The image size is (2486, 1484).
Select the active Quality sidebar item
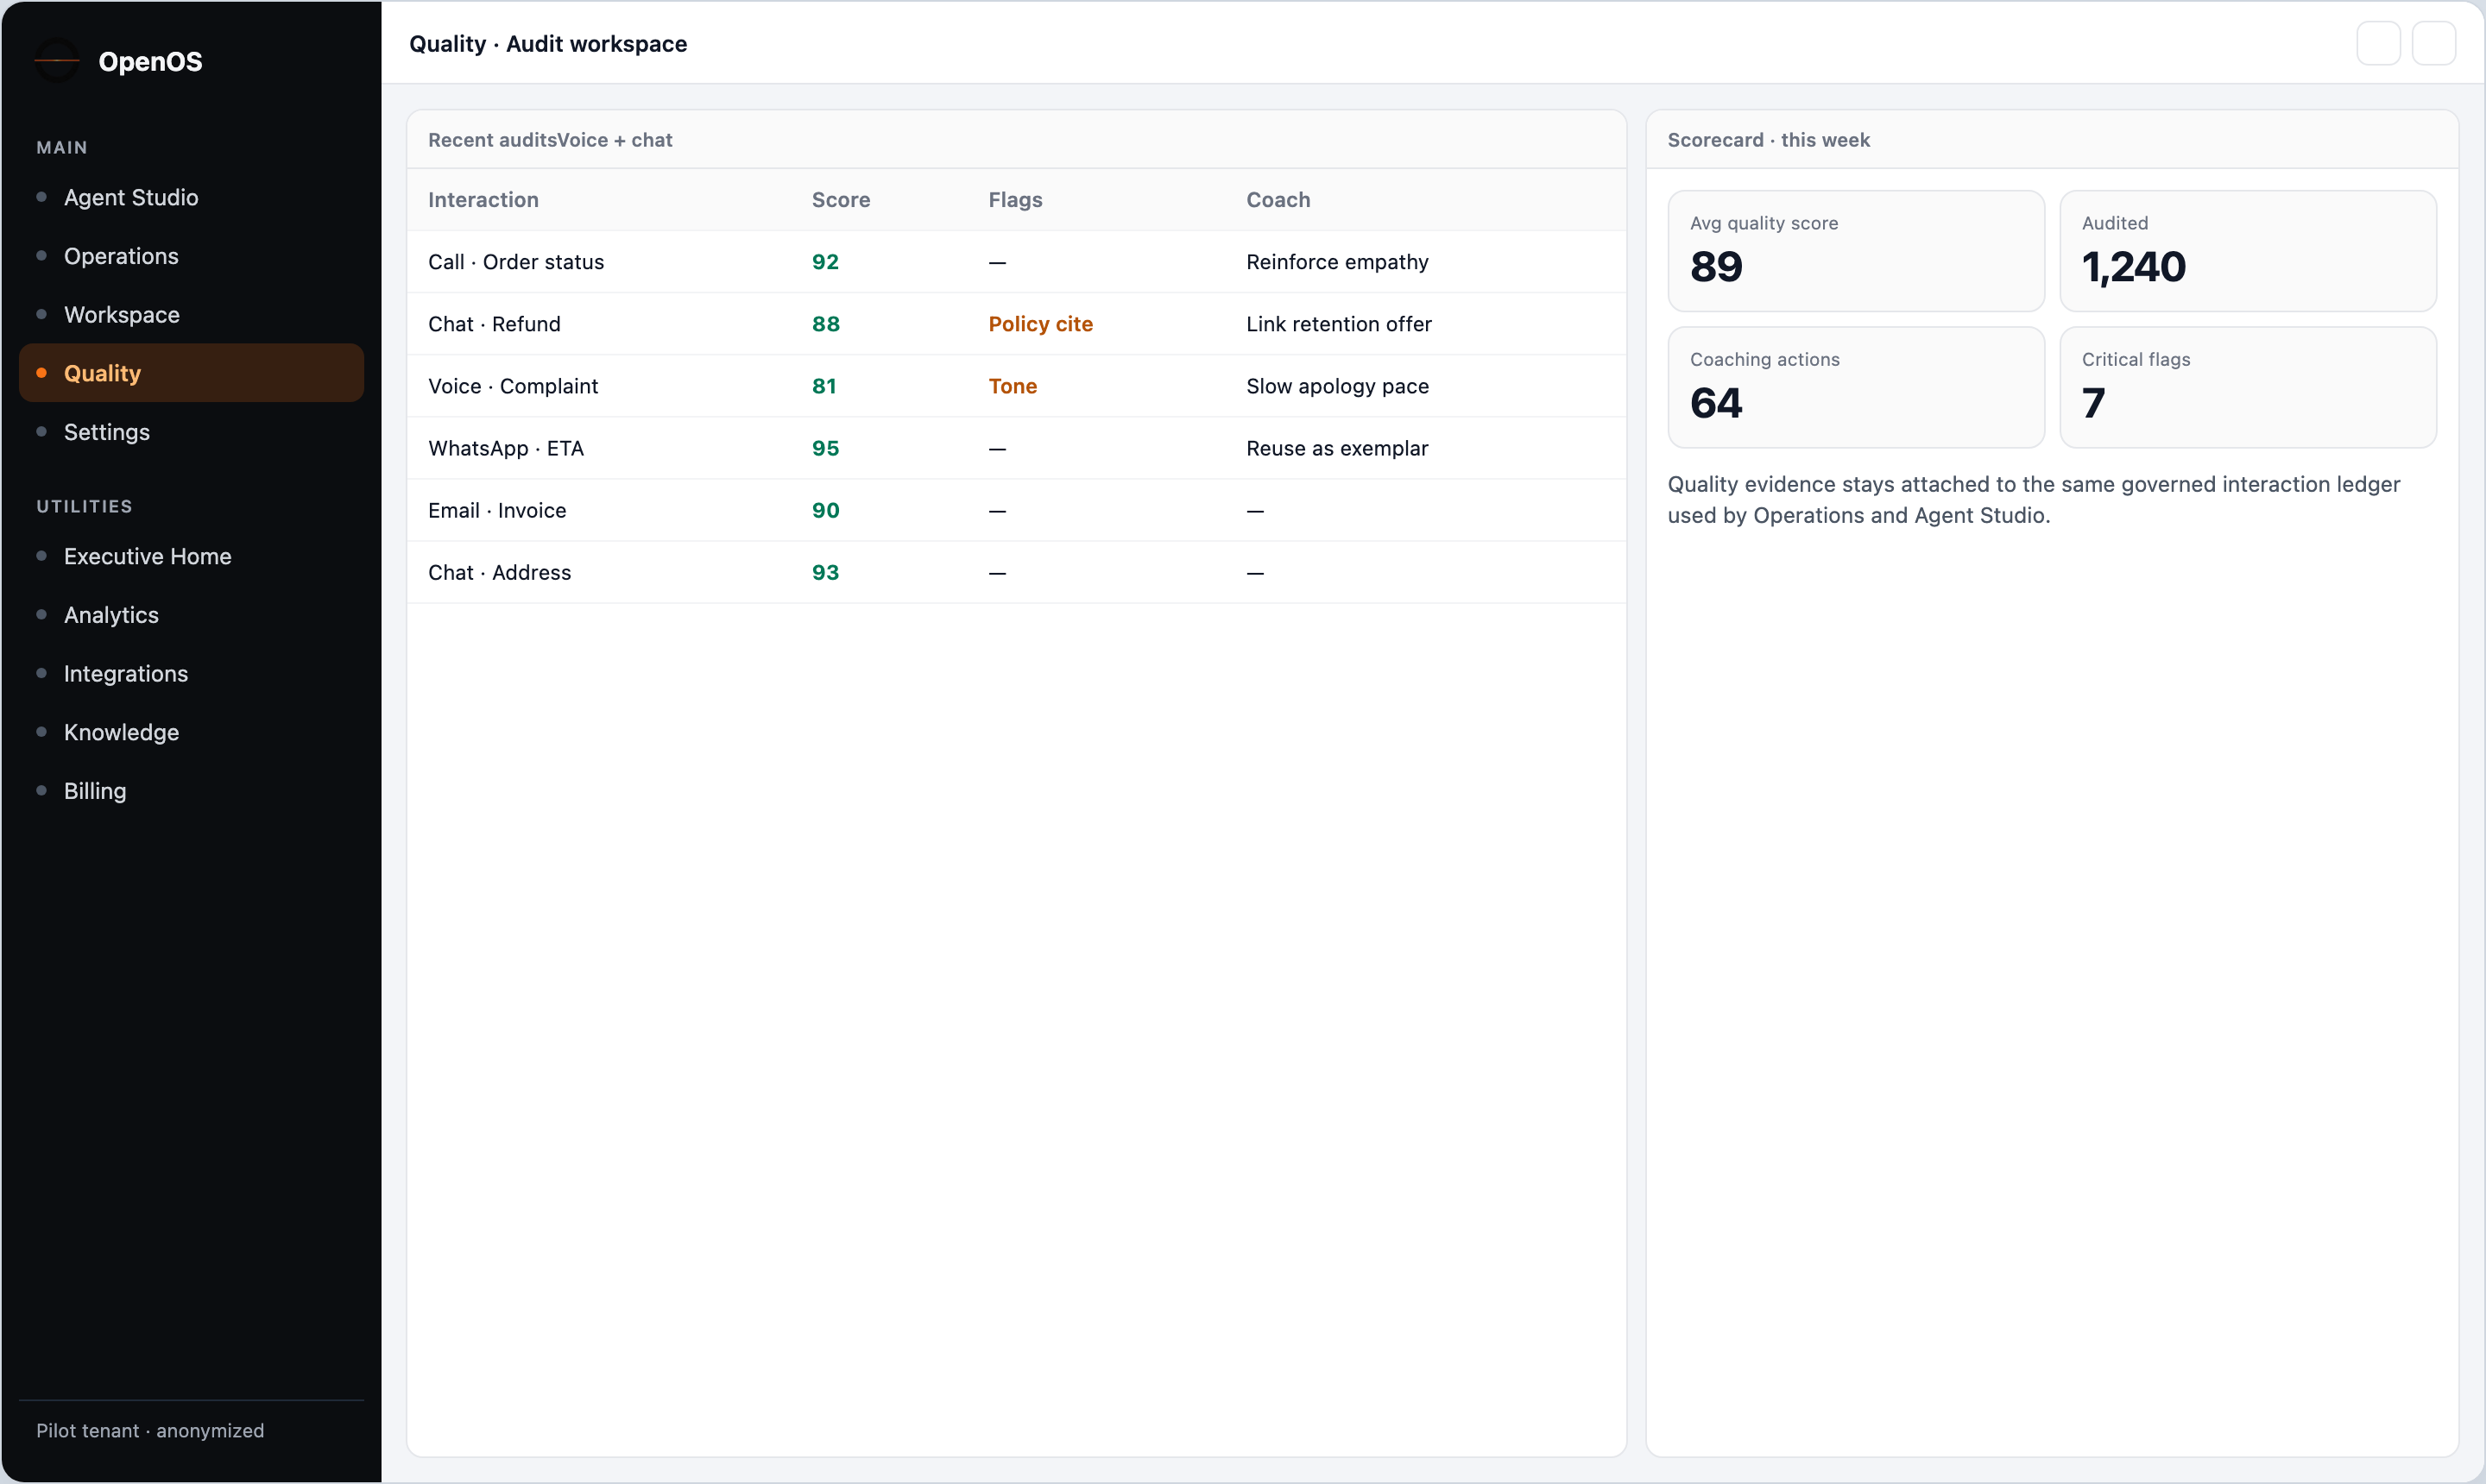[x=191, y=373]
